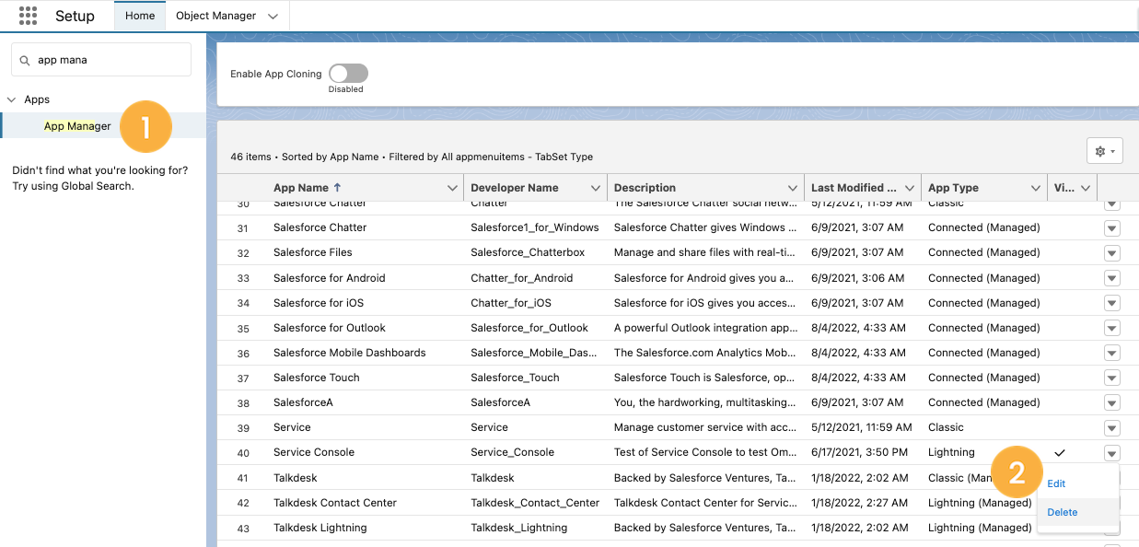This screenshot has height=547, width=1139.
Task: Click the Talkdesk row 41 app name
Action: pos(295,478)
